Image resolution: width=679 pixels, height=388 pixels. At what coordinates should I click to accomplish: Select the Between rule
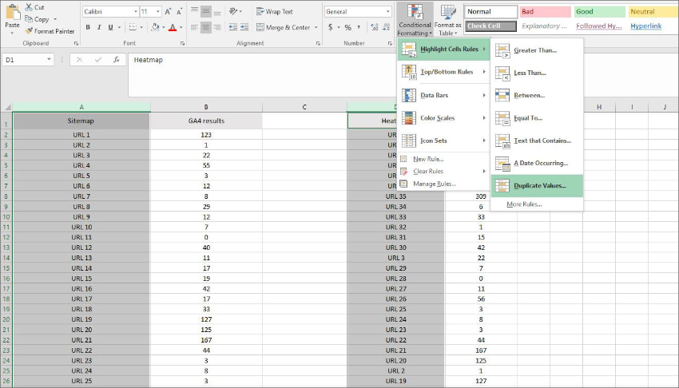[537, 95]
